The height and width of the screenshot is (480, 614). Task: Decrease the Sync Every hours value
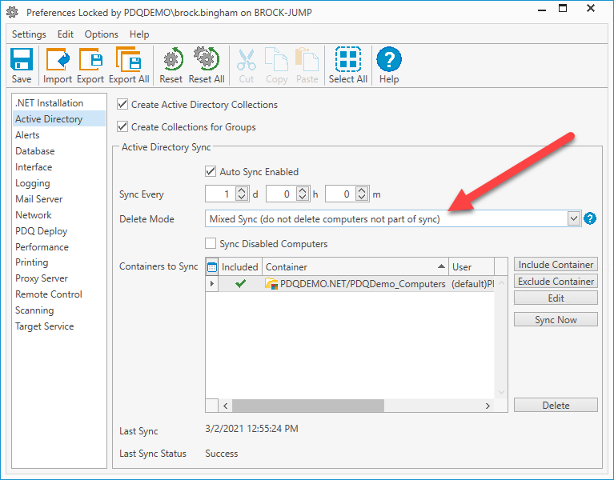(x=303, y=198)
